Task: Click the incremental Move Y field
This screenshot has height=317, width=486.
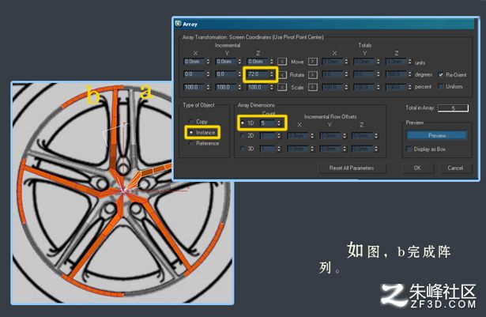Action: pyautogui.click(x=226, y=62)
